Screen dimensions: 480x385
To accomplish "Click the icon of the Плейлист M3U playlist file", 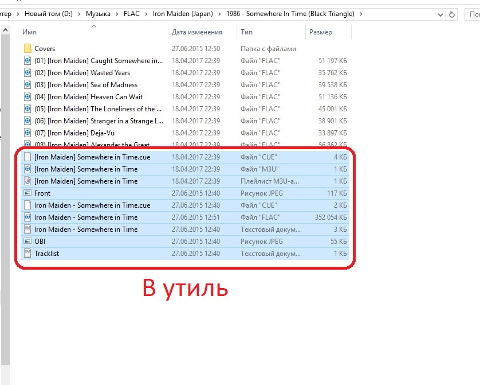I will tap(27, 181).
